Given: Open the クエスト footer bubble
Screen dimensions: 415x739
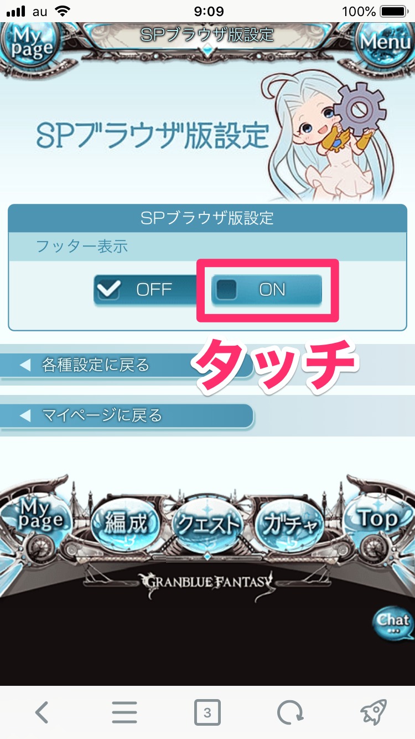Looking at the screenshot, I should tap(207, 524).
